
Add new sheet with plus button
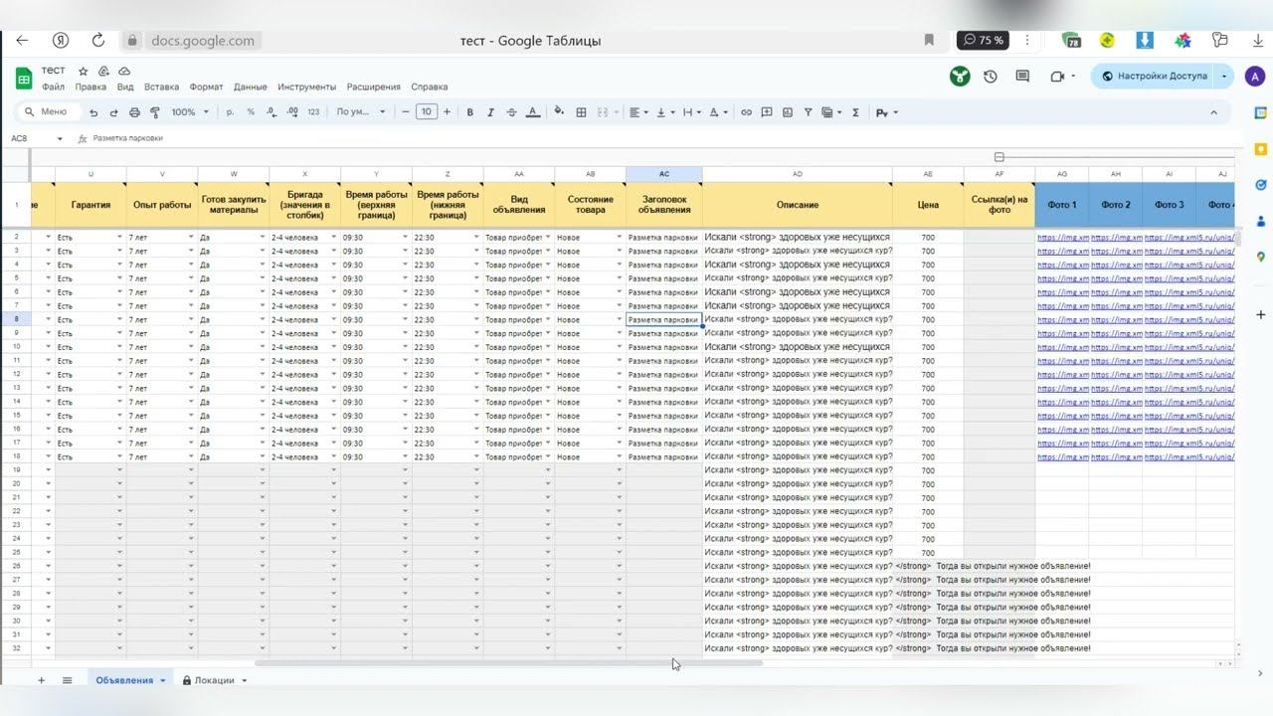click(41, 680)
